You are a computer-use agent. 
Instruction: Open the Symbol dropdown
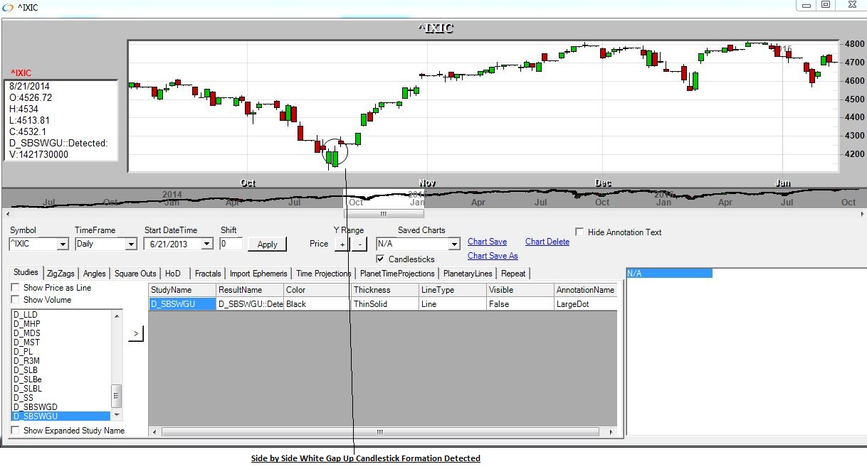click(62, 244)
